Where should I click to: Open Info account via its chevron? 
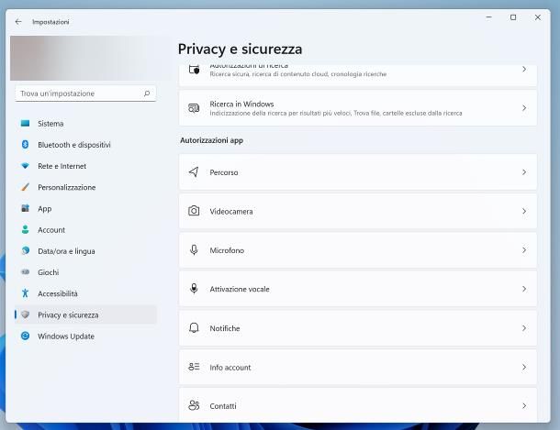coord(524,367)
